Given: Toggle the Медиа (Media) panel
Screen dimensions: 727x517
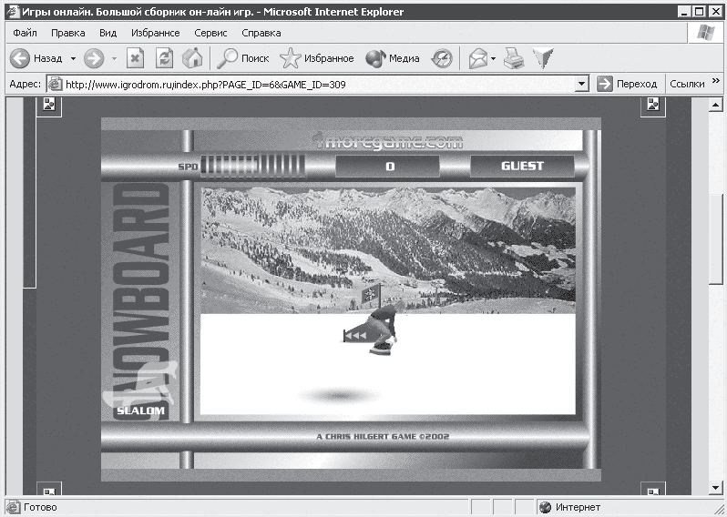Looking at the screenshot, I should tap(393, 58).
